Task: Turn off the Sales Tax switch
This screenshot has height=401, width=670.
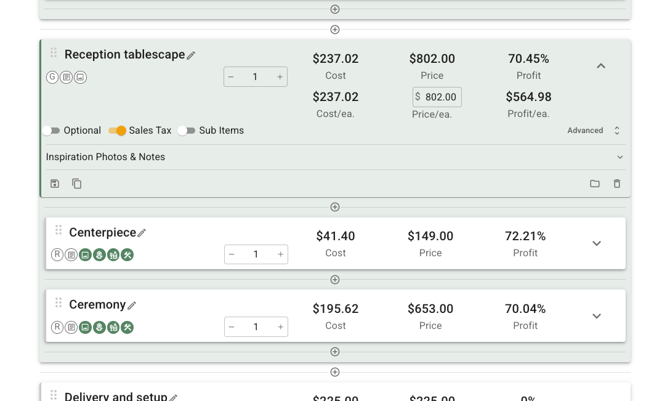Action: pos(117,131)
